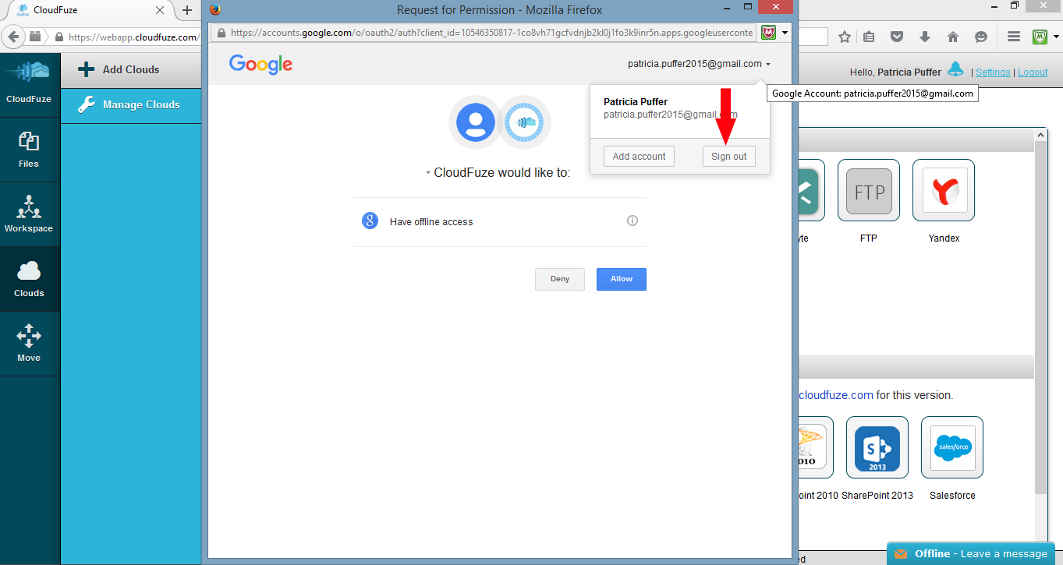Click the Google+ icon beside offline access

(x=370, y=221)
